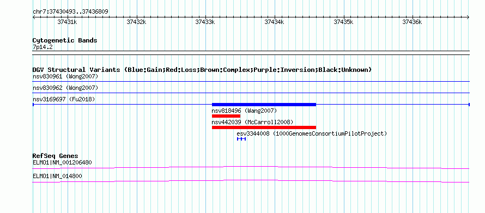
Task: Click the 37434k ruler tick label
Action: click(274, 22)
